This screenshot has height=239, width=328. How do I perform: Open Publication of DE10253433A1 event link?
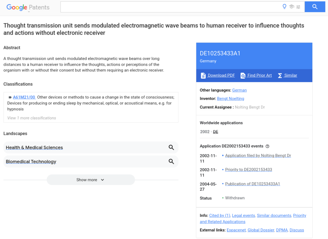(x=252, y=184)
